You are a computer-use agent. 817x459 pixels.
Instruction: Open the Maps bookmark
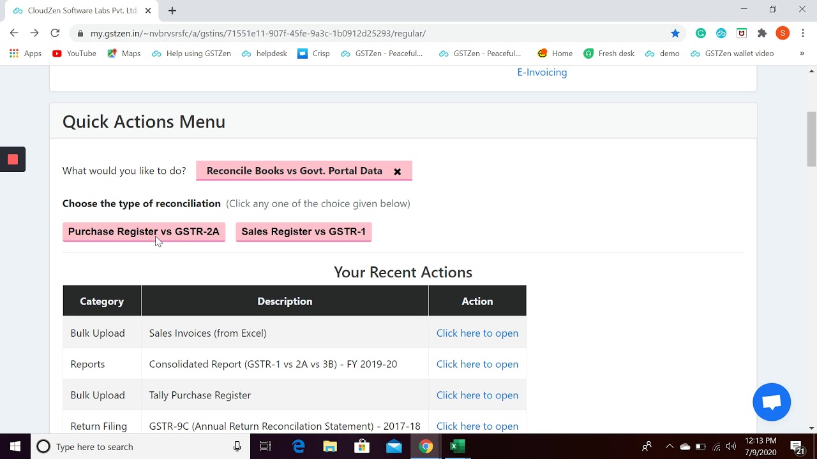[124, 54]
